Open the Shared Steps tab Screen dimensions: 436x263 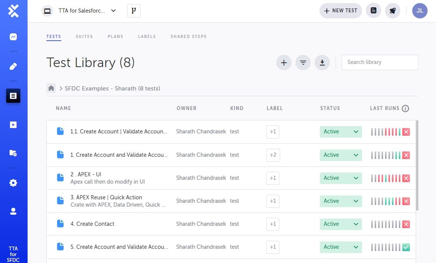pyautogui.click(x=188, y=36)
